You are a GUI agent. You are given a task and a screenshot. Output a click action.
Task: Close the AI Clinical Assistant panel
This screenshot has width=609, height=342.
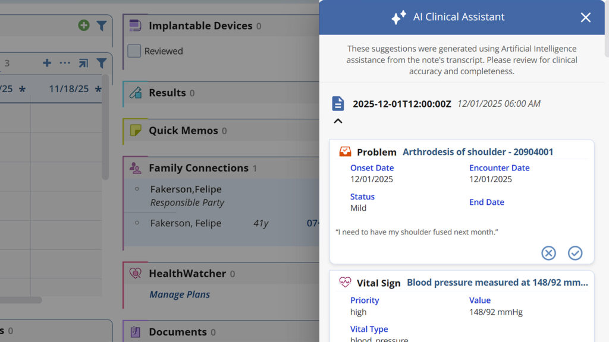pyautogui.click(x=586, y=17)
